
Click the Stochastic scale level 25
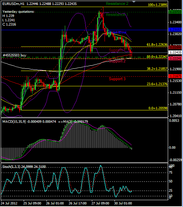(171, 191)
